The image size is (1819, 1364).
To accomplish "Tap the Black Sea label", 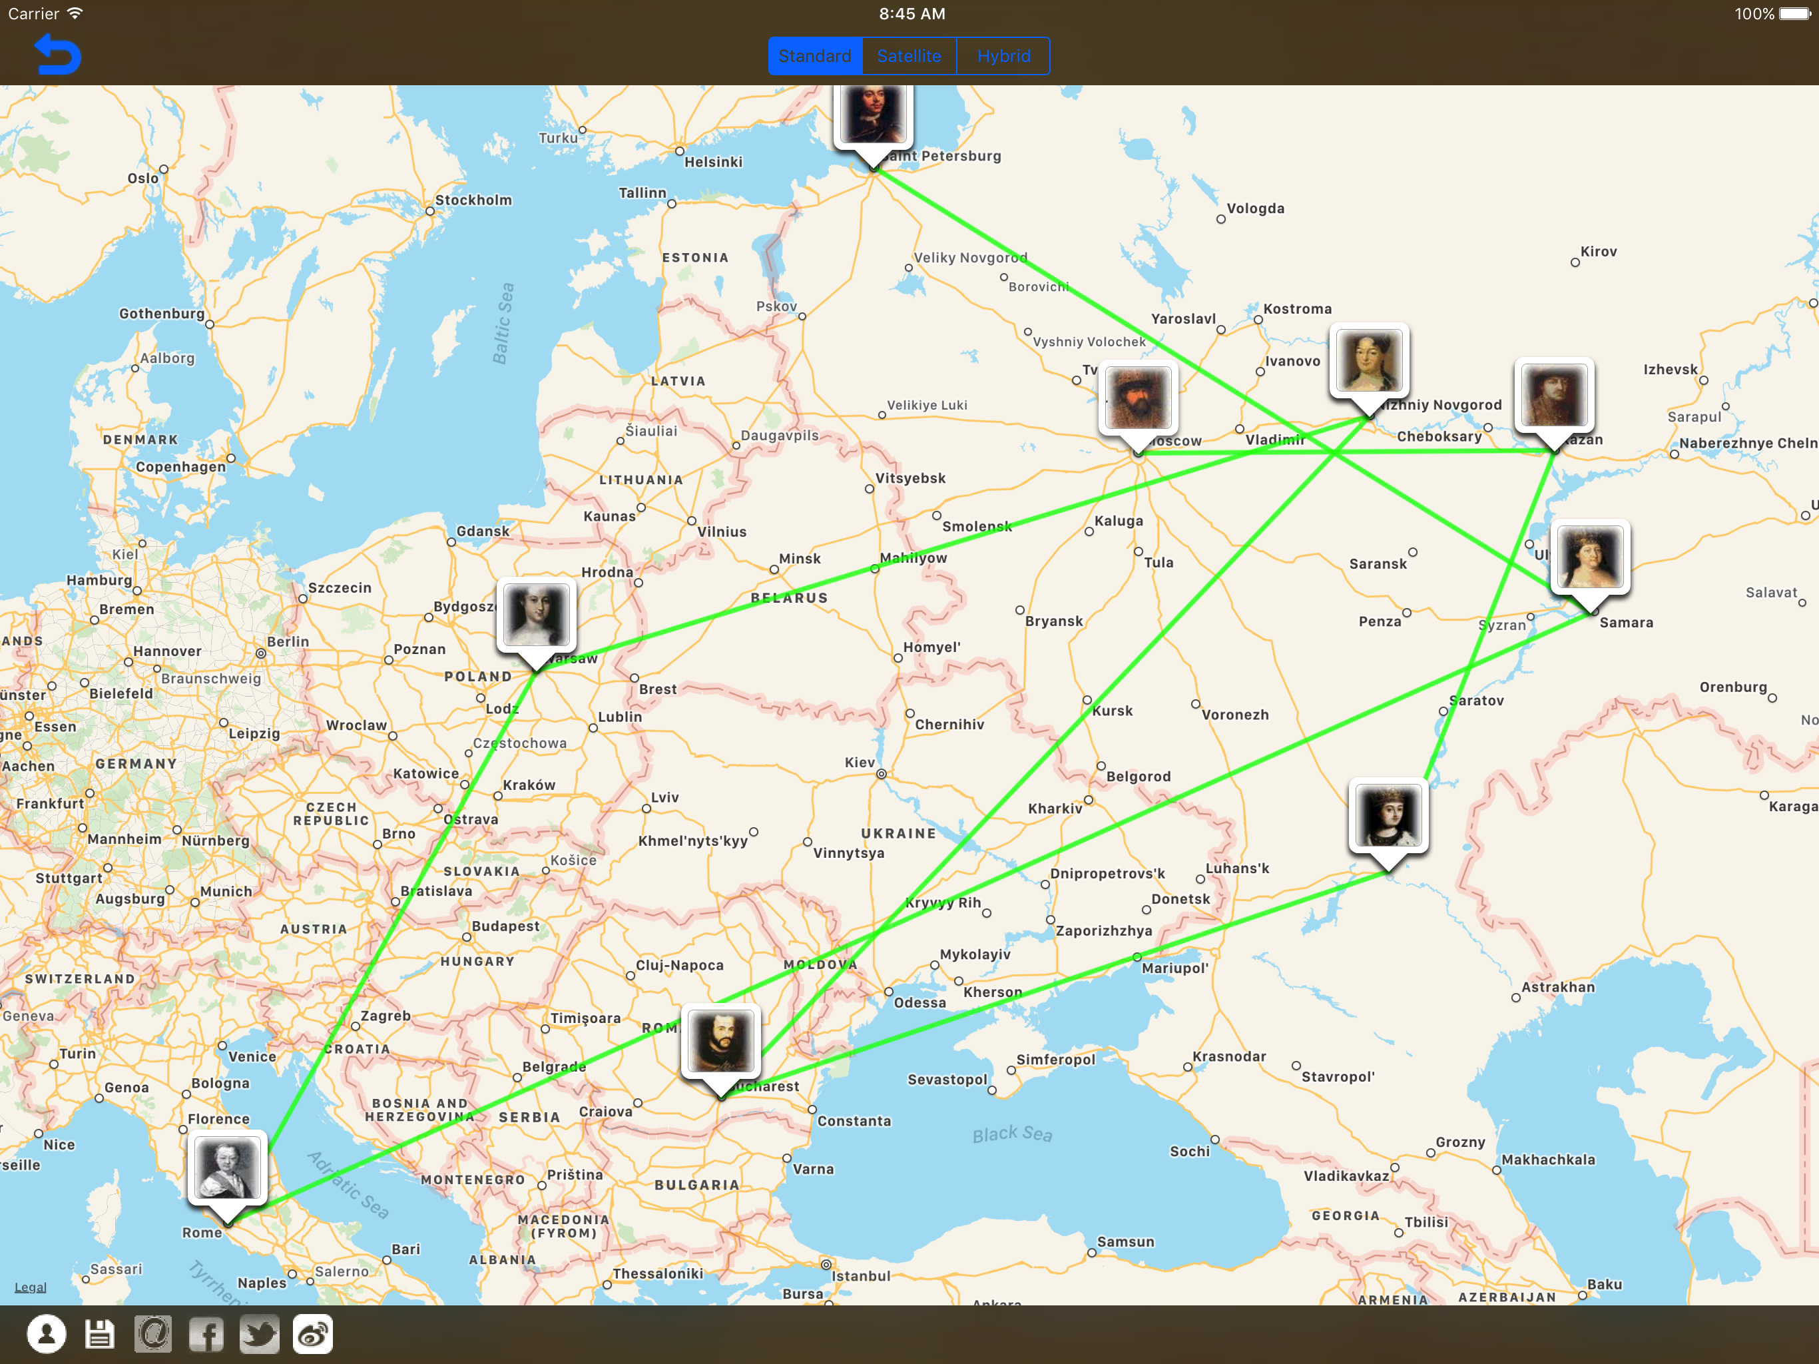I will click(1012, 1134).
